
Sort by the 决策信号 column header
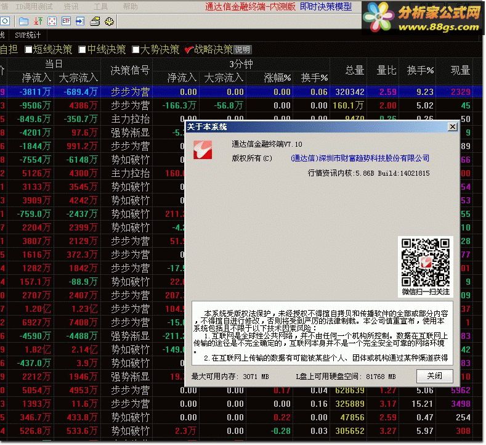click(130, 71)
